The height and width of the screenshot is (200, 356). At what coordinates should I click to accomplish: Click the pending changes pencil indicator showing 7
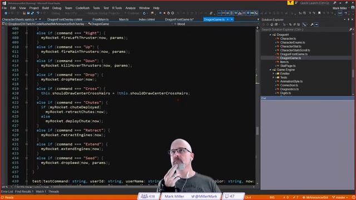[295, 198]
